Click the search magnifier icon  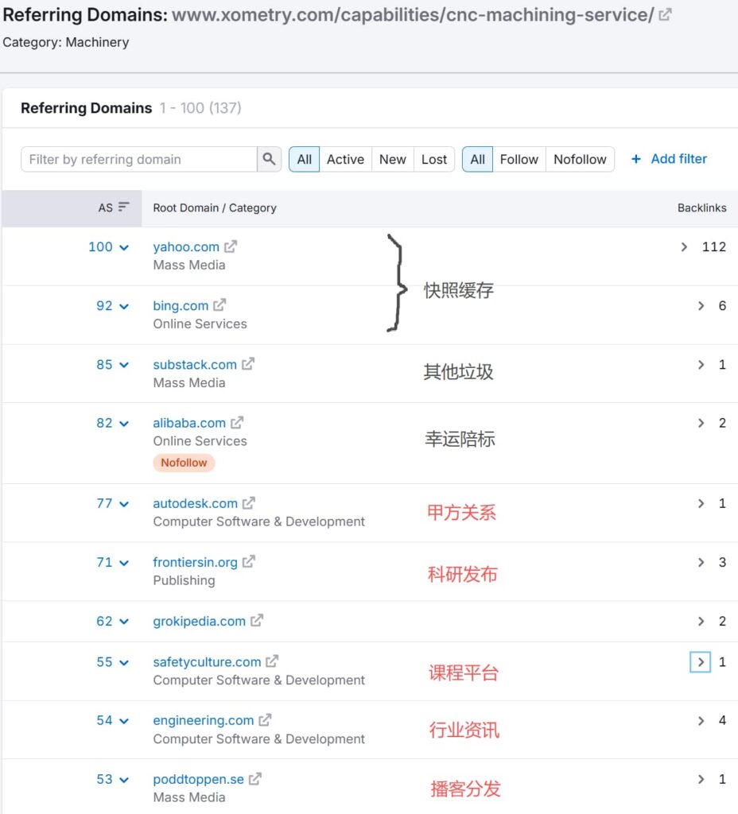click(269, 159)
